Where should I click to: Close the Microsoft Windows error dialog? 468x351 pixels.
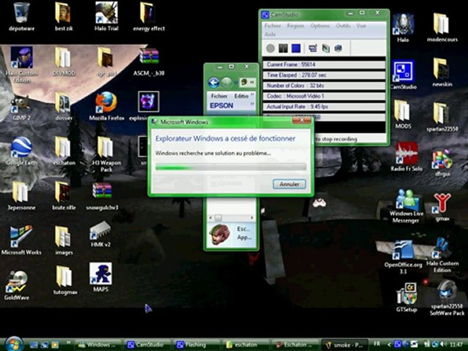pos(302,120)
